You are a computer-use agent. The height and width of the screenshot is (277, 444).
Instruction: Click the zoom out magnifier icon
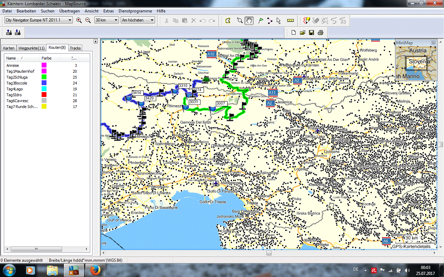(88, 20)
